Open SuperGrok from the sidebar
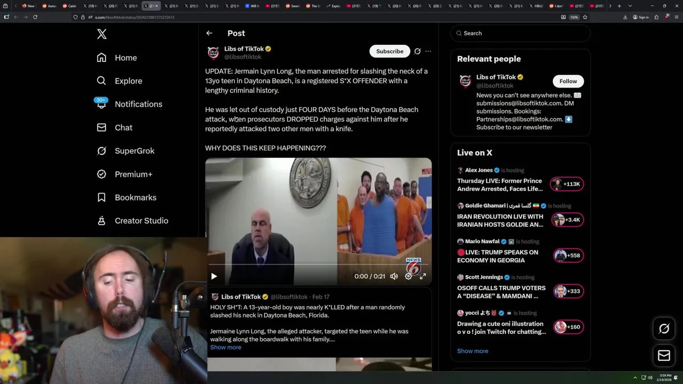Image resolution: width=683 pixels, height=384 pixels. coord(125,151)
